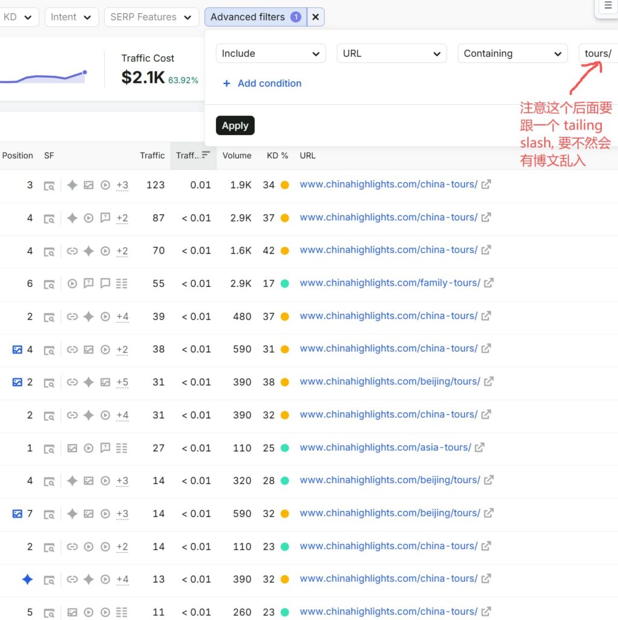This screenshot has width=618, height=620.
Task: Open china-tours URL in traffic 123 row
Action: coord(389,184)
